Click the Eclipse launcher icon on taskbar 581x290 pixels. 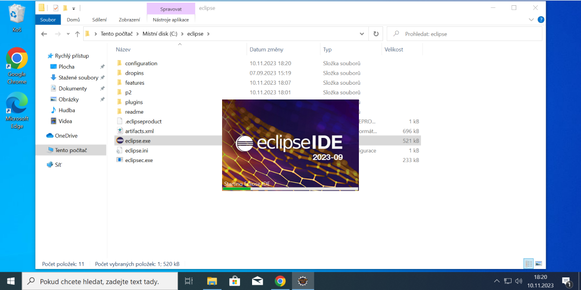tap(303, 281)
